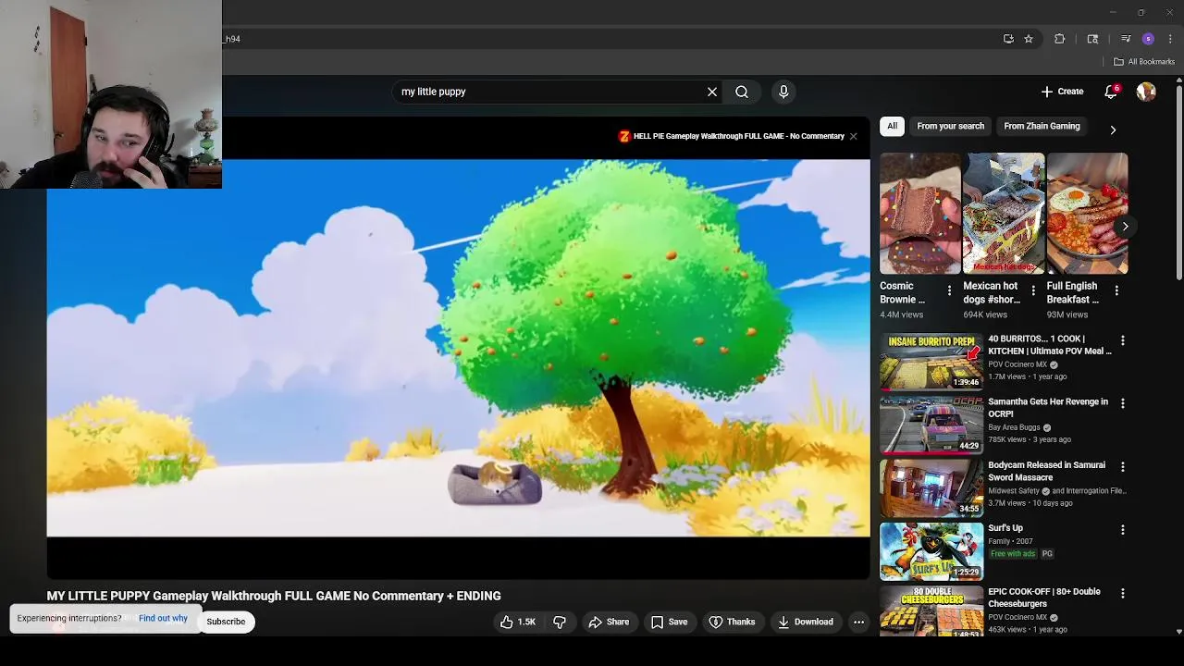
Task: Click the Find out why link
Action: (x=163, y=618)
